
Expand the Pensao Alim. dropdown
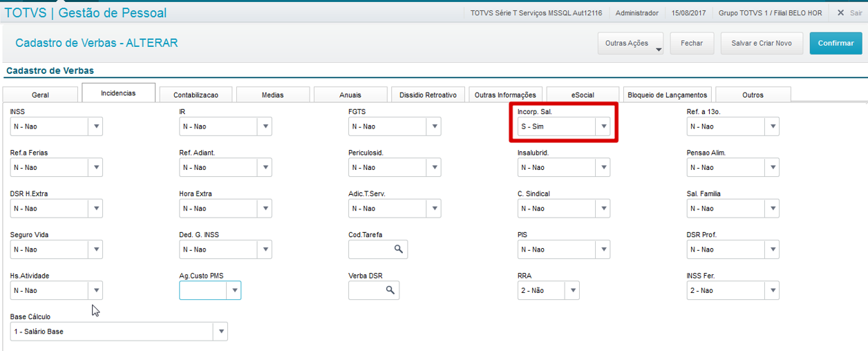tap(772, 167)
